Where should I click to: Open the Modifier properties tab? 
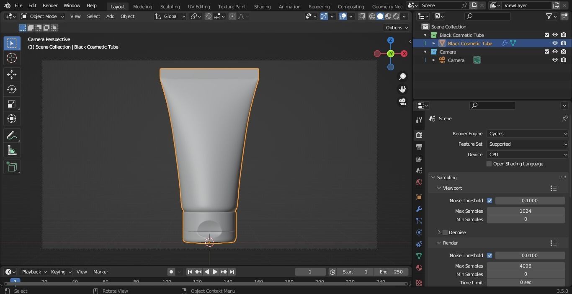point(419,209)
